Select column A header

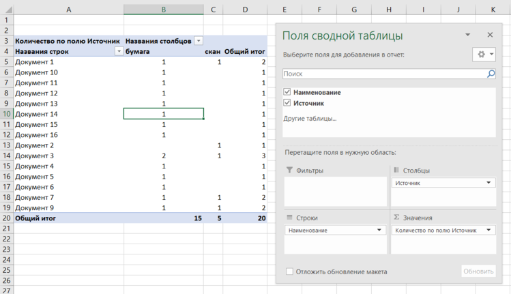tap(69, 10)
